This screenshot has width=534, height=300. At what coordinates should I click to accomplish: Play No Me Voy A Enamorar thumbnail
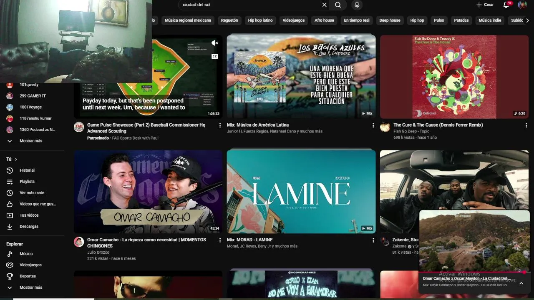click(x=301, y=285)
